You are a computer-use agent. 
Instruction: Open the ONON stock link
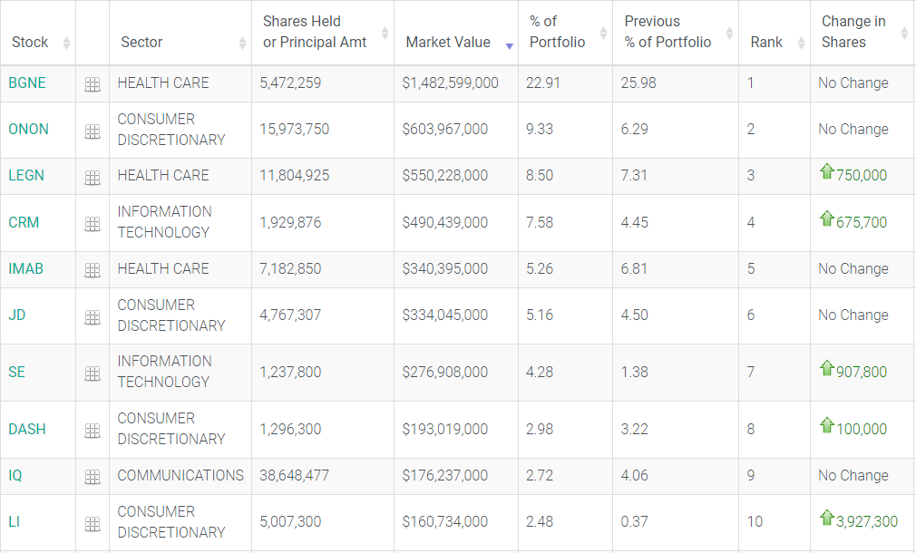point(29,129)
